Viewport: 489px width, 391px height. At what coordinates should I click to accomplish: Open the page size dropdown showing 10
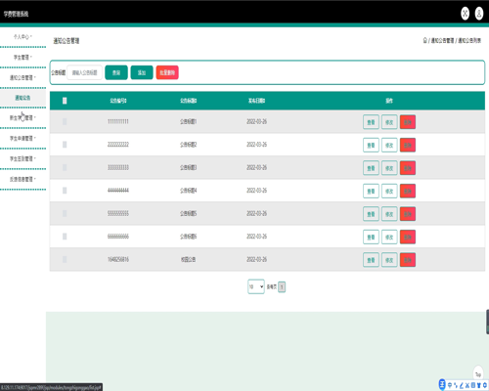(256, 286)
